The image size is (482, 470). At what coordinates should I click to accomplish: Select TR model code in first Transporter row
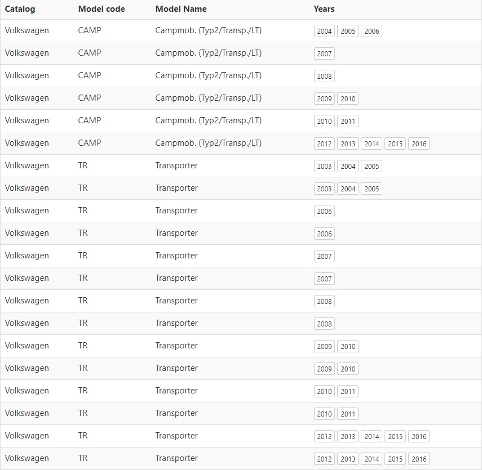click(x=83, y=165)
